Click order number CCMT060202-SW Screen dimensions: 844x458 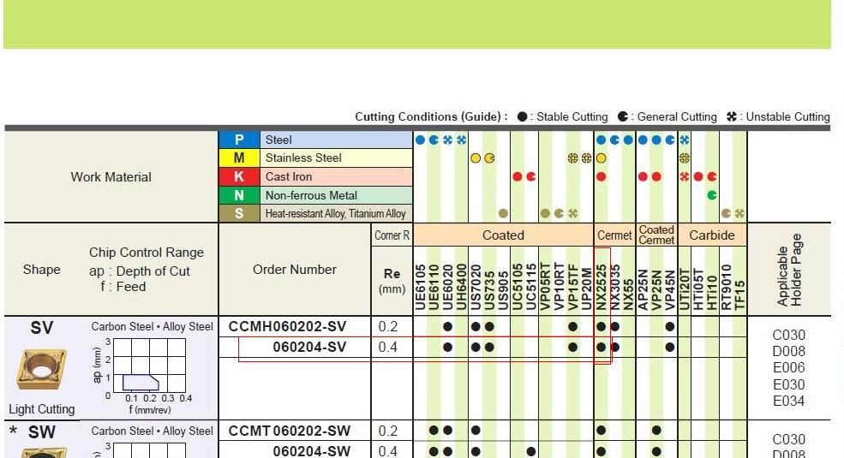click(289, 431)
